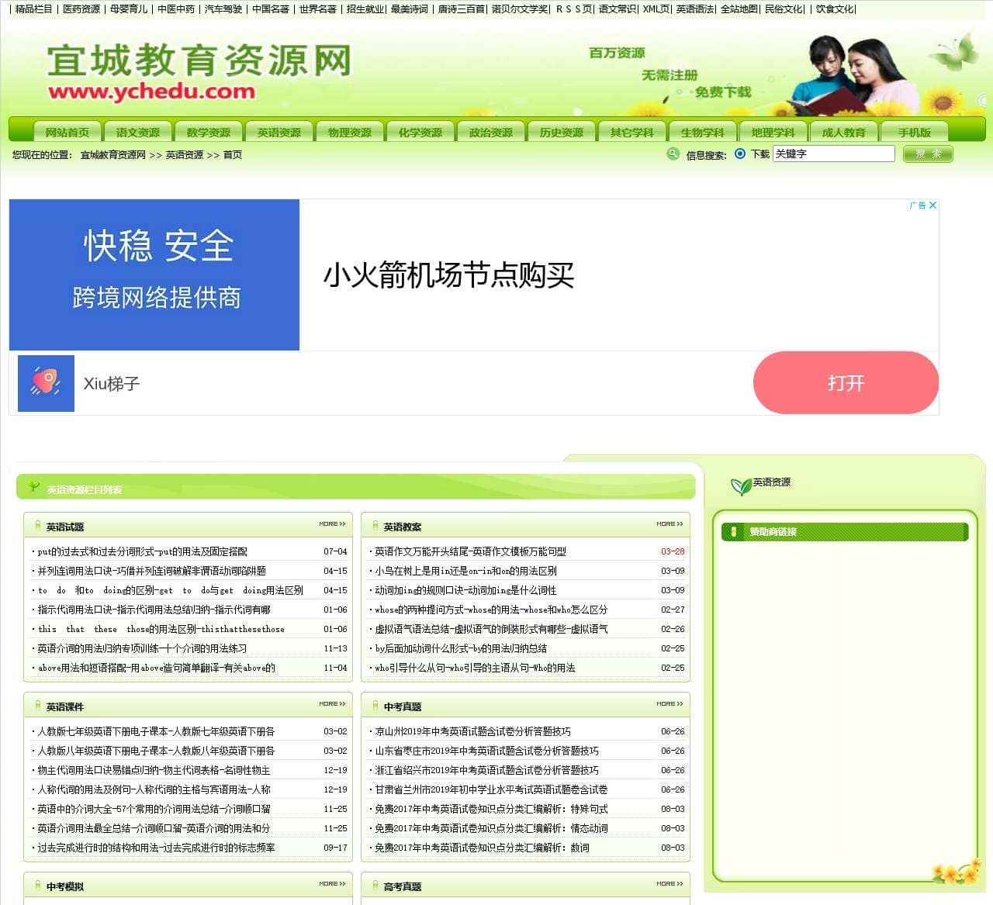Click the pencil icon beside 英语试题
The height and width of the screenshot is (905, 993).
[37, 524]
